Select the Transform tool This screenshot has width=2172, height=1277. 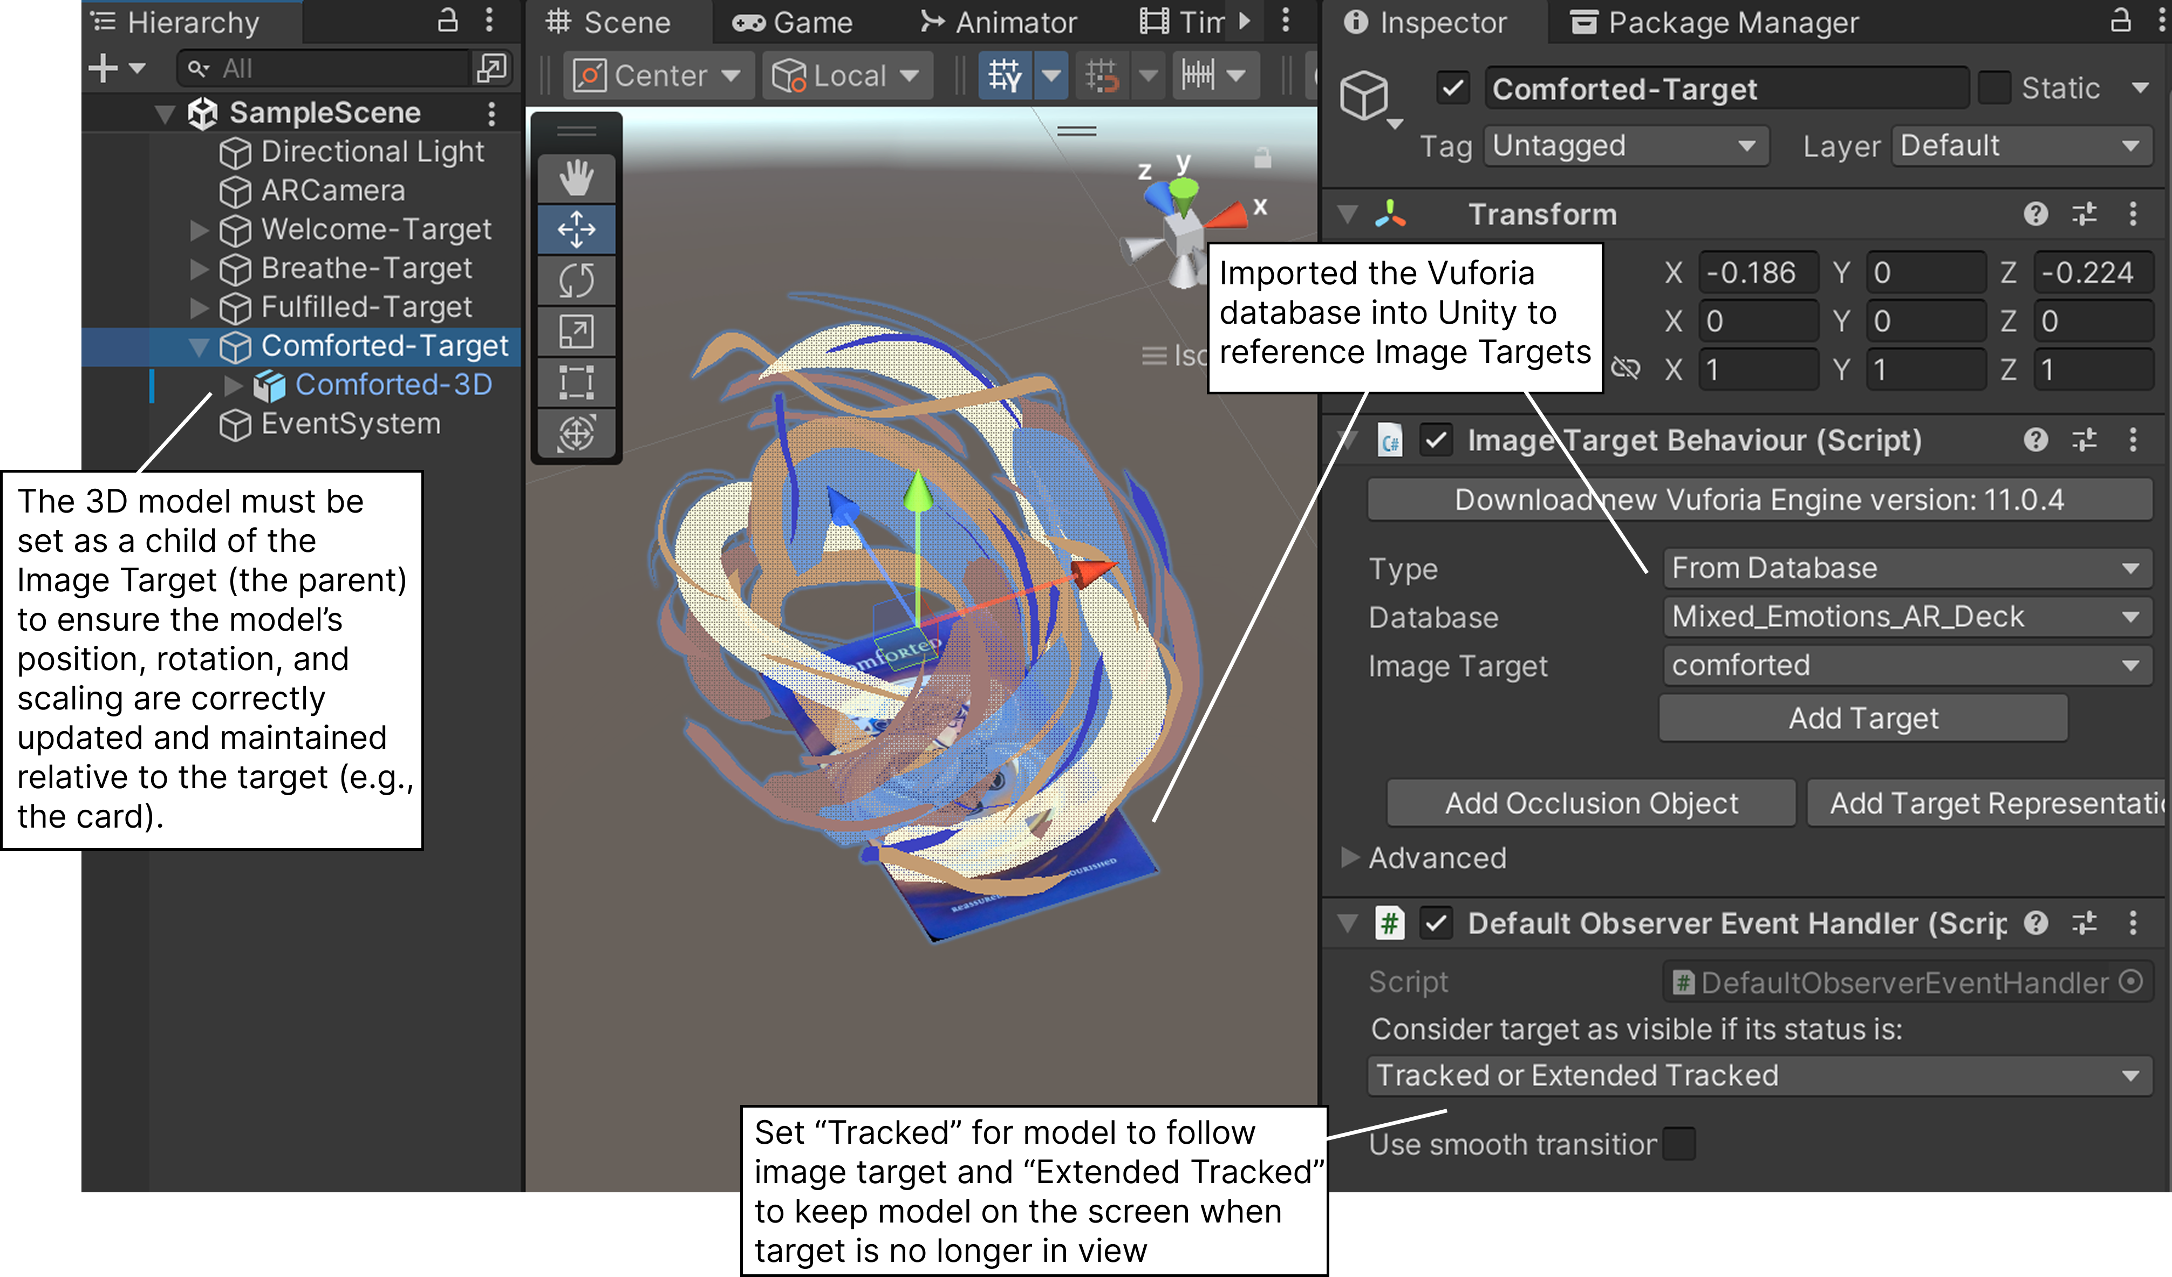click(x=576, y=433)
